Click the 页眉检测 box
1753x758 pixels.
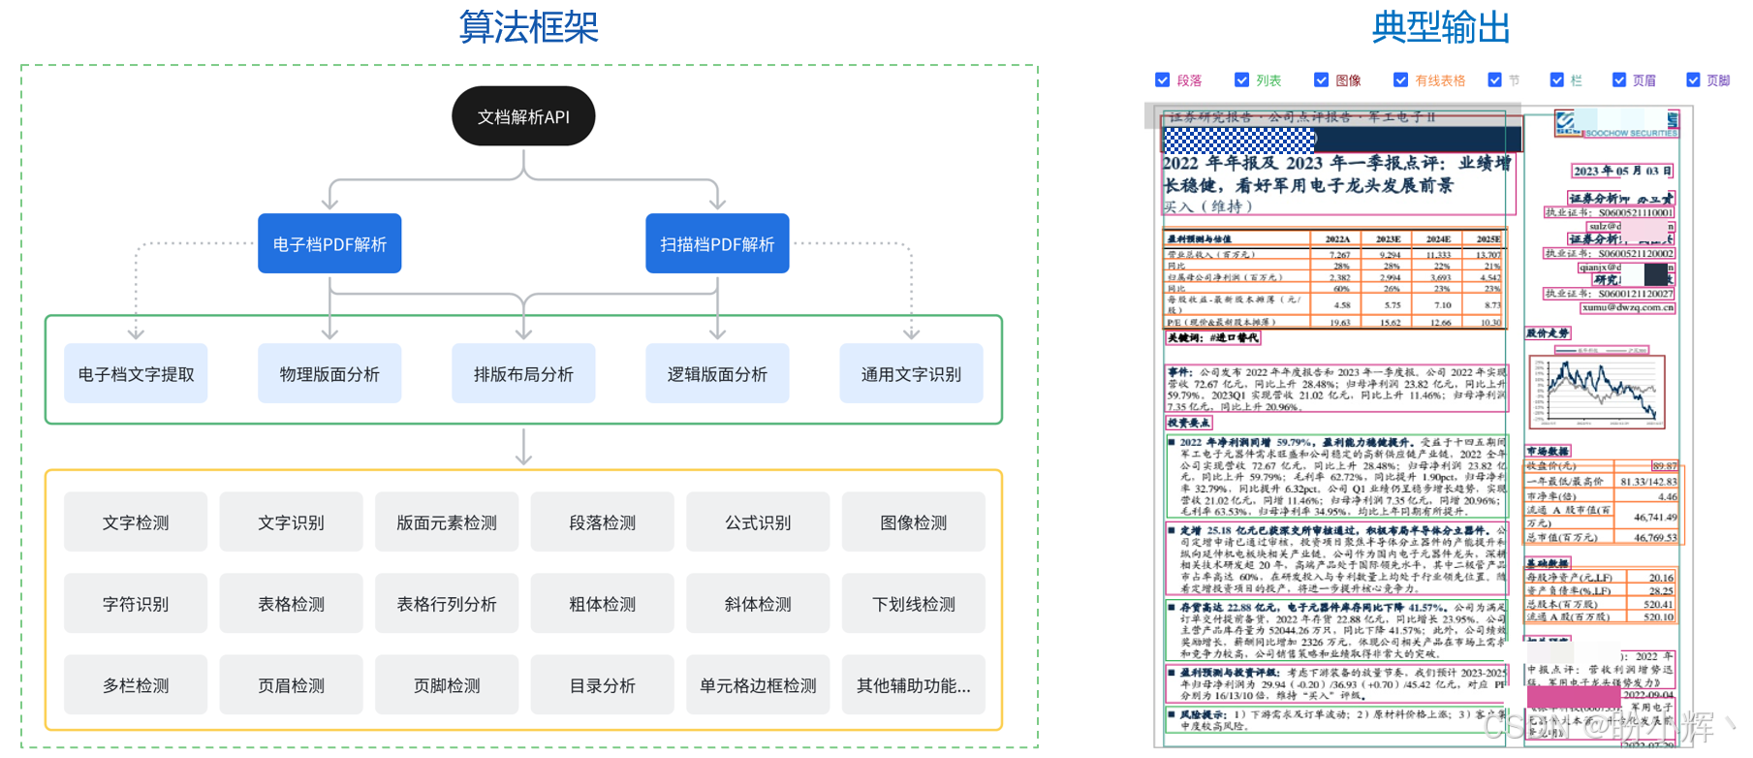291,684
